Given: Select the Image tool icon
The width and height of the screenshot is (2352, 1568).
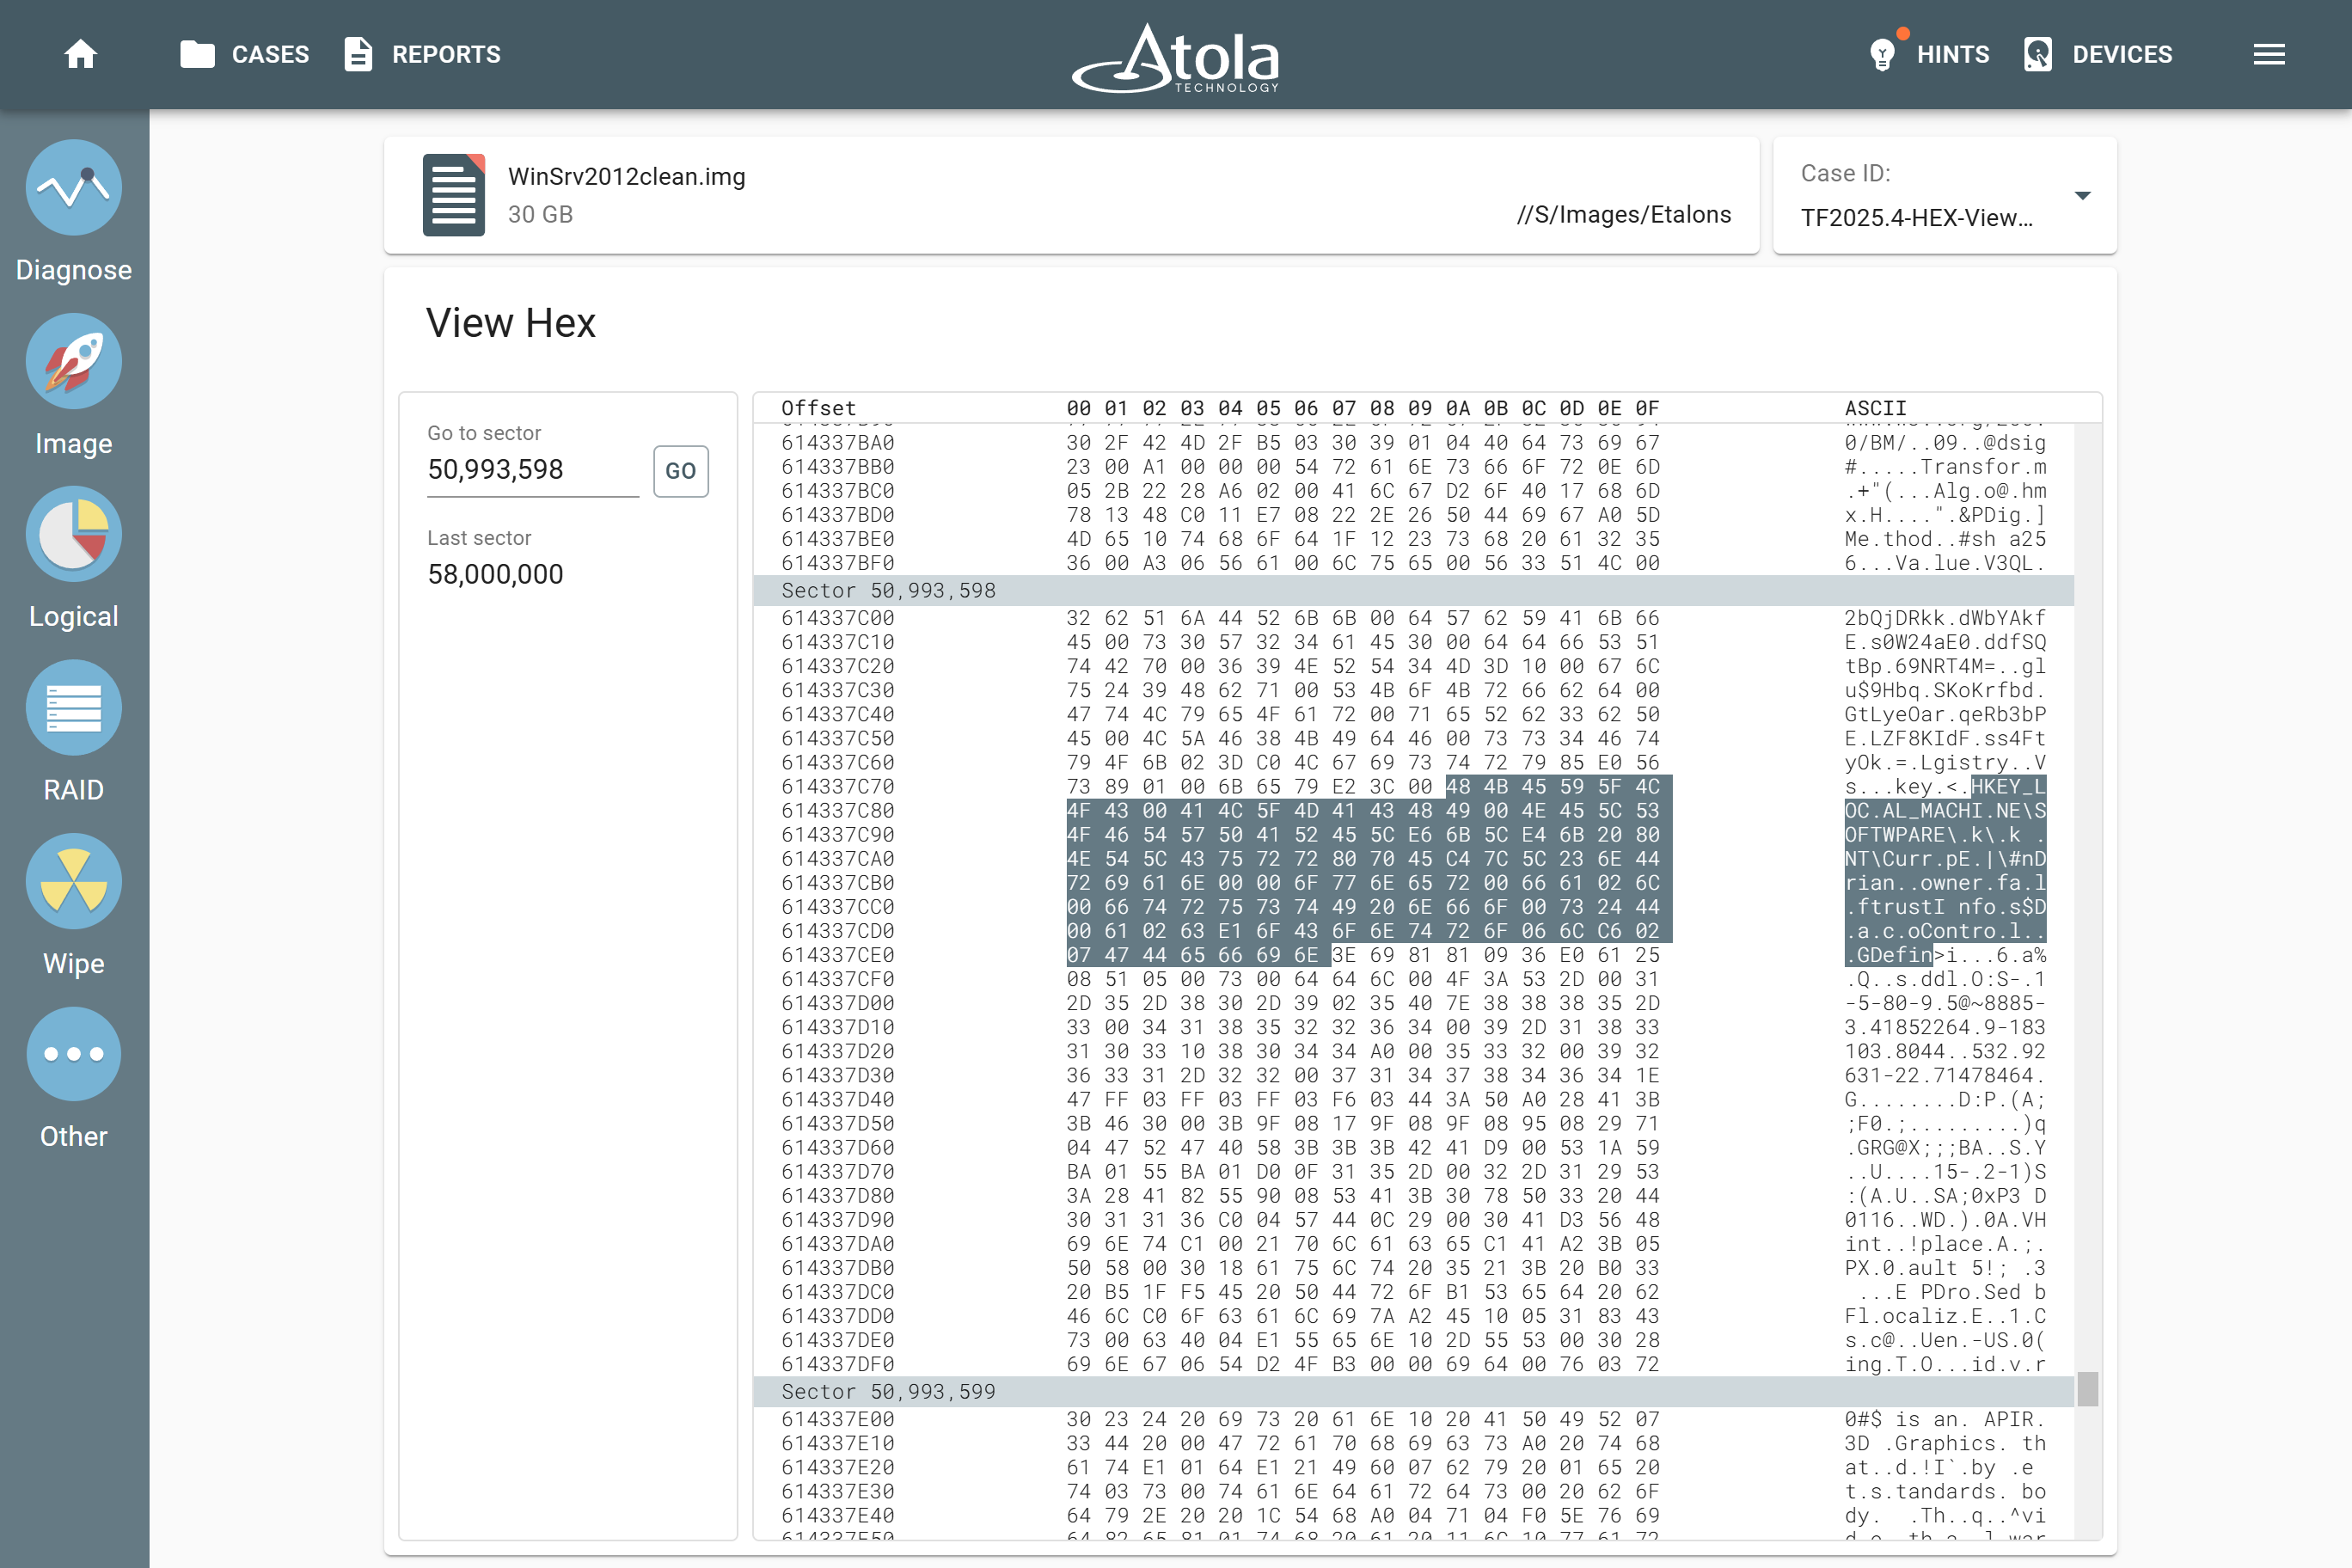Looking at the screenshot, I should point(73,361).
